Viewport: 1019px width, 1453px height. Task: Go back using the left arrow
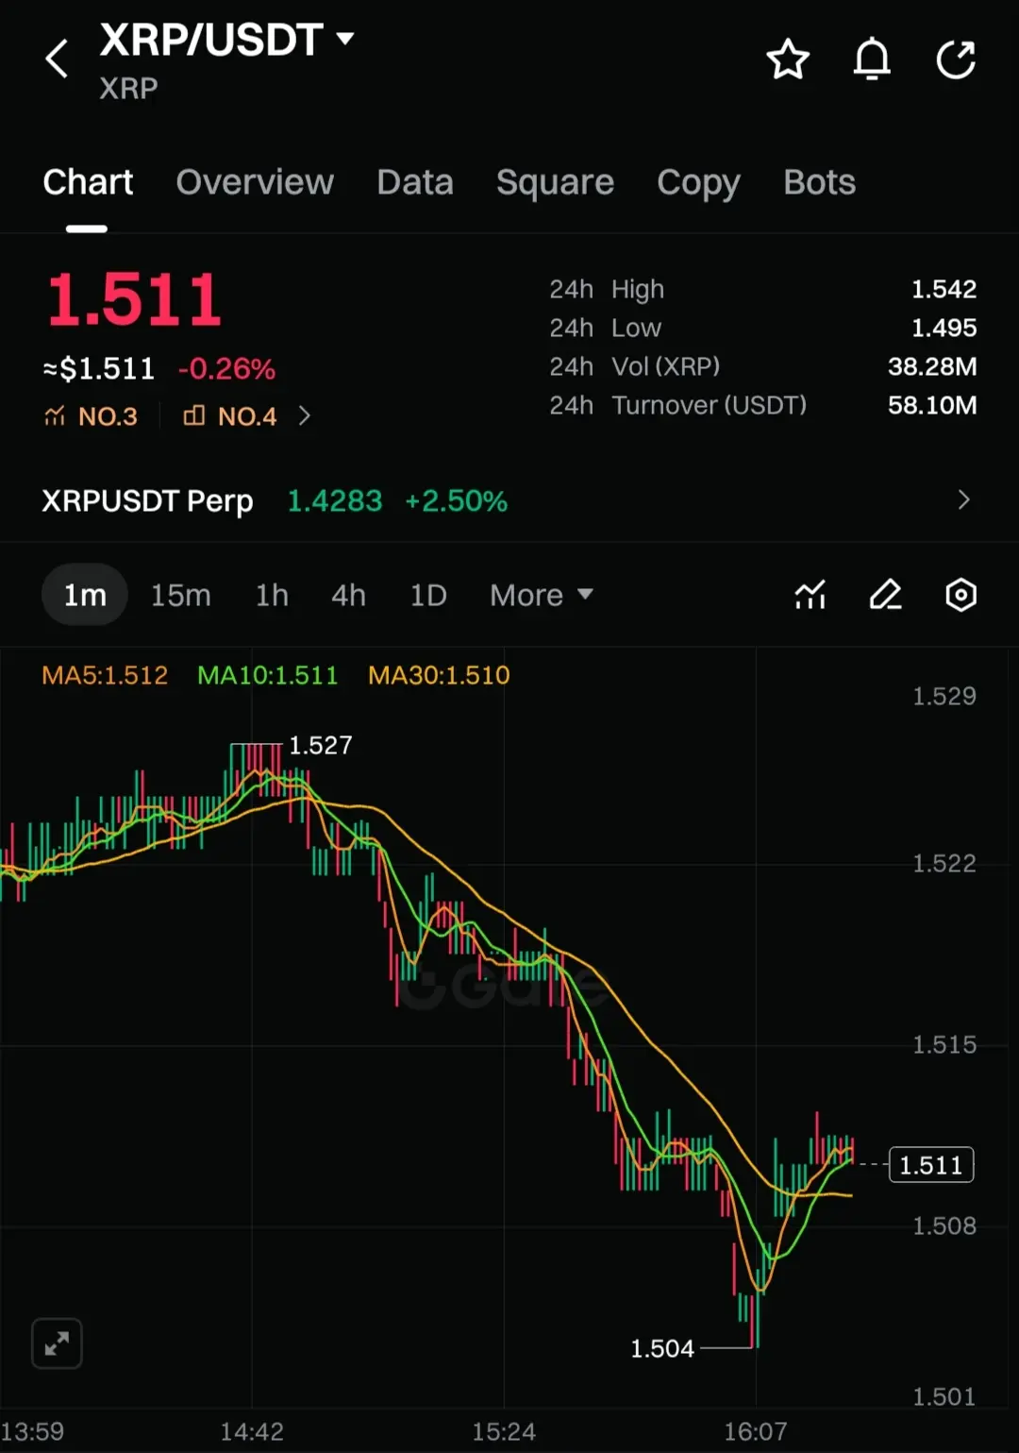57,59
